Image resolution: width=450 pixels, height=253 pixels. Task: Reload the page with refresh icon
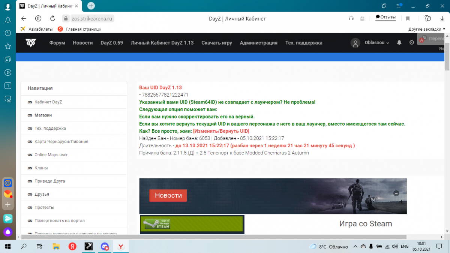[x=52, y=18]
